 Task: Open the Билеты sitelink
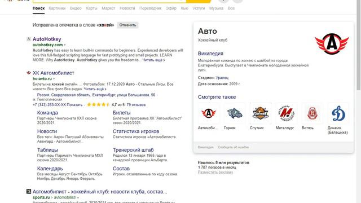click(122, 113)
